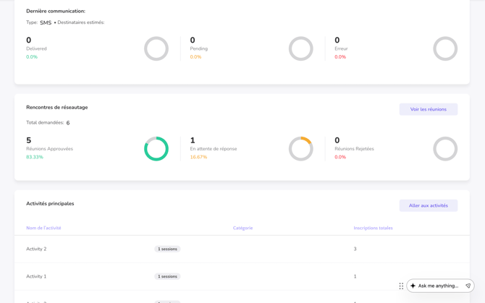Image resolution: width=485 pixels, height=303 pixels.
Task: Click the Pending donut chart
Action: click(301, 48)
